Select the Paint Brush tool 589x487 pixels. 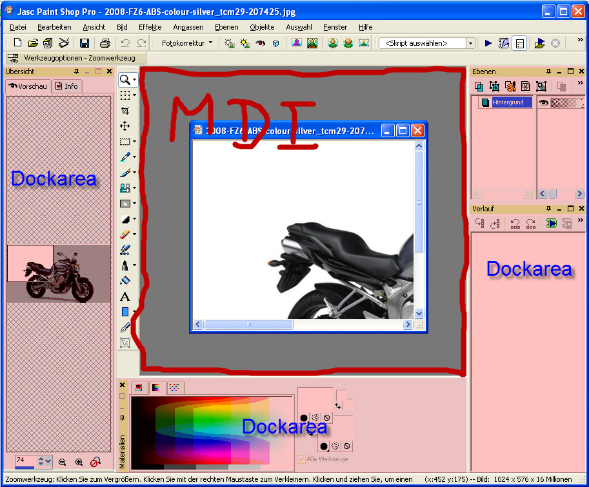[x=125, y=173]
